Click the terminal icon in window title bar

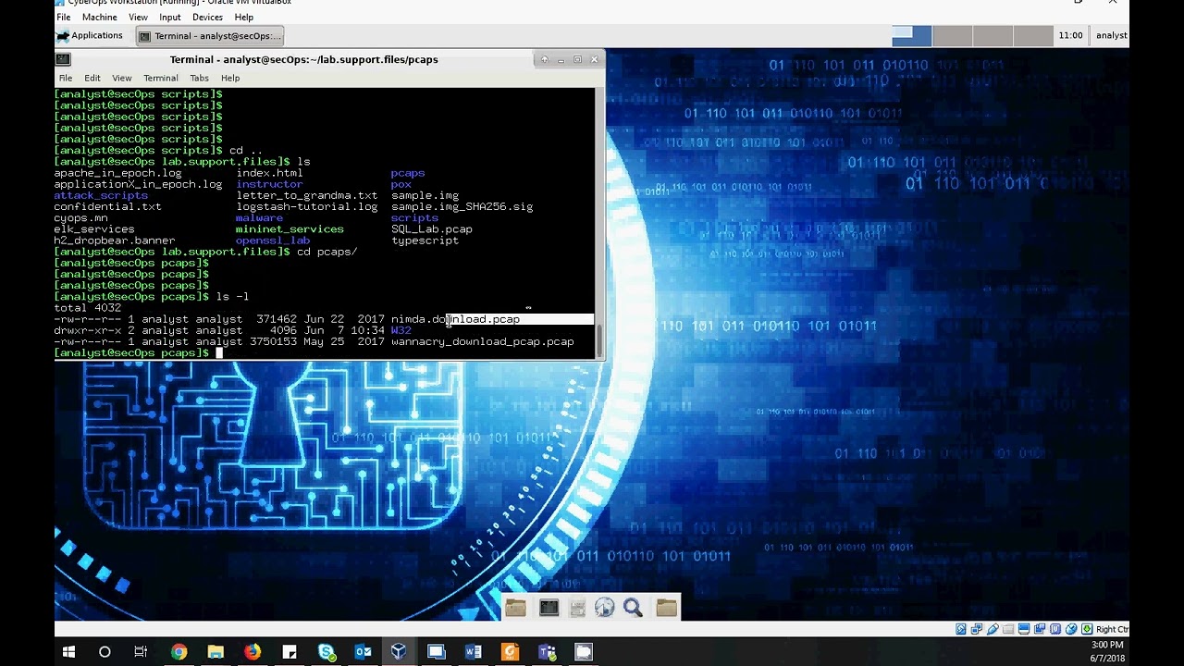[x=63, y=59]
